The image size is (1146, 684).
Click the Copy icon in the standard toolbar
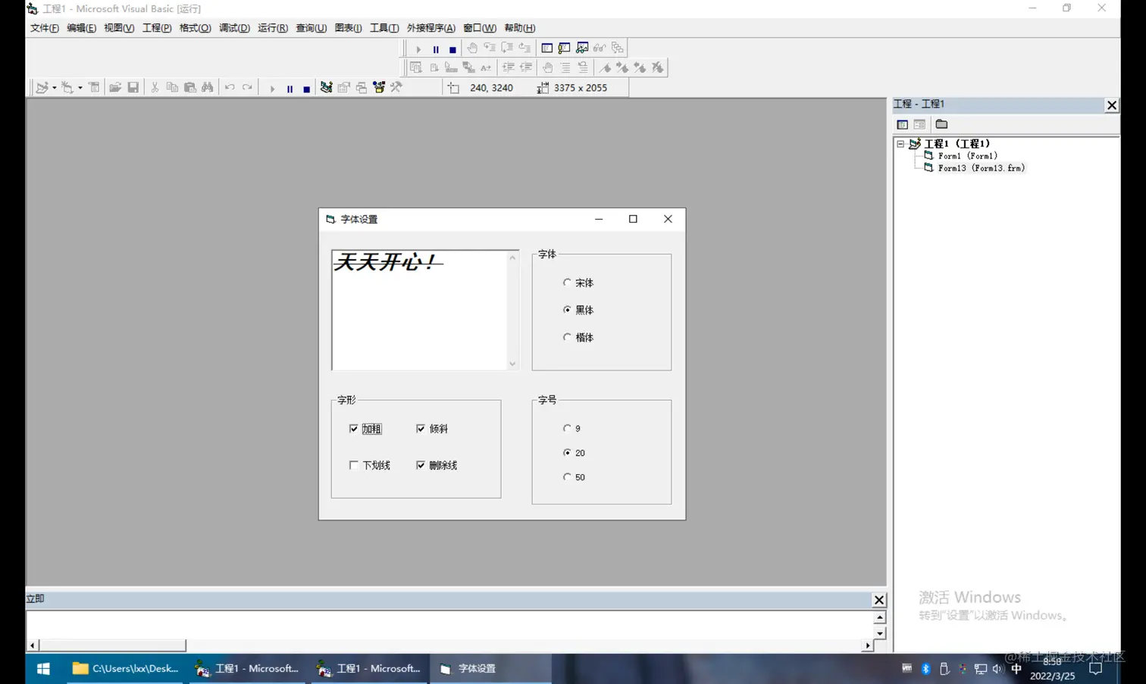pyautogui.click(x=172, y=88)
